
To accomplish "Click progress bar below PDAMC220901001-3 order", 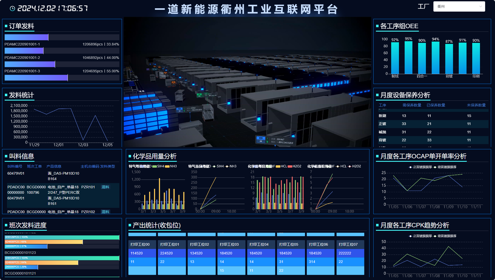I will [62, 78].
